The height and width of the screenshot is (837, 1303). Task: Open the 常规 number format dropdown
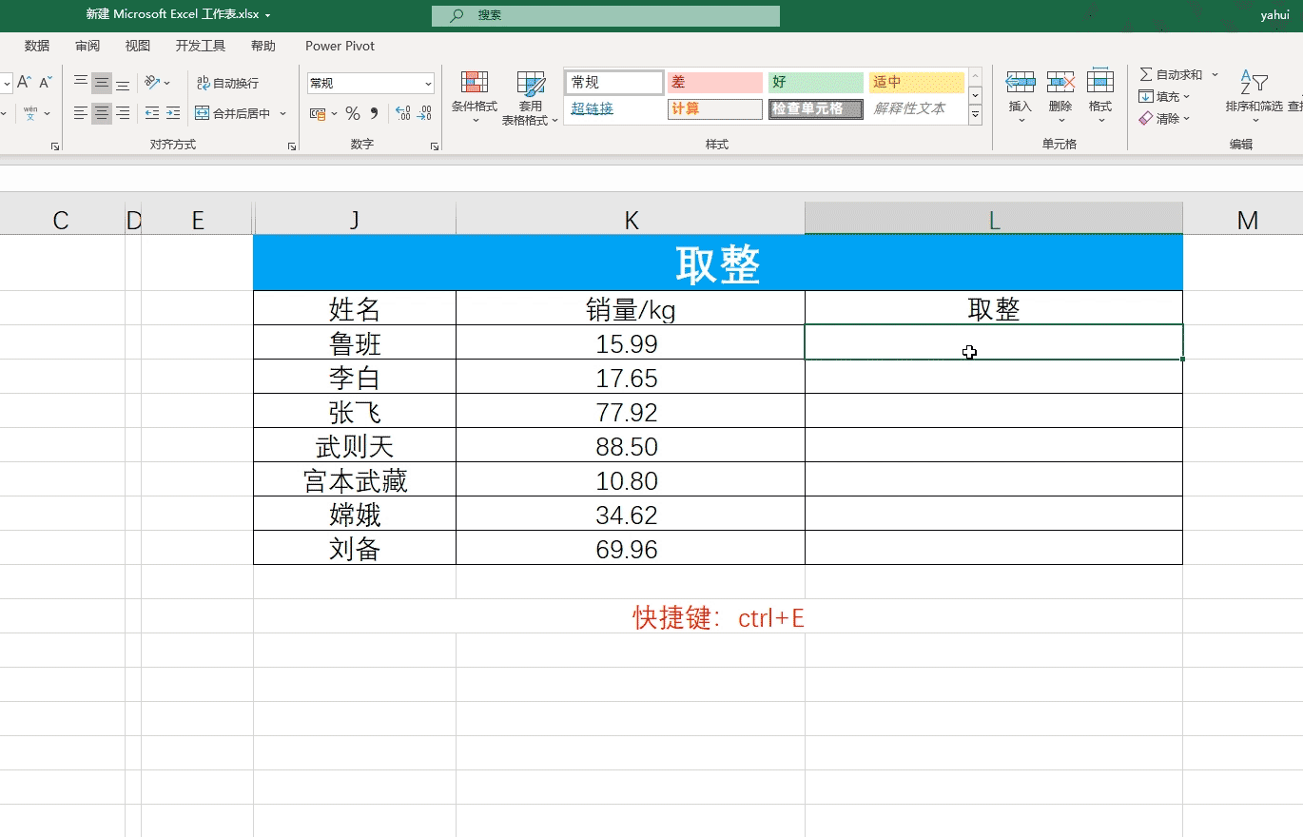click(x=428, y=84)
